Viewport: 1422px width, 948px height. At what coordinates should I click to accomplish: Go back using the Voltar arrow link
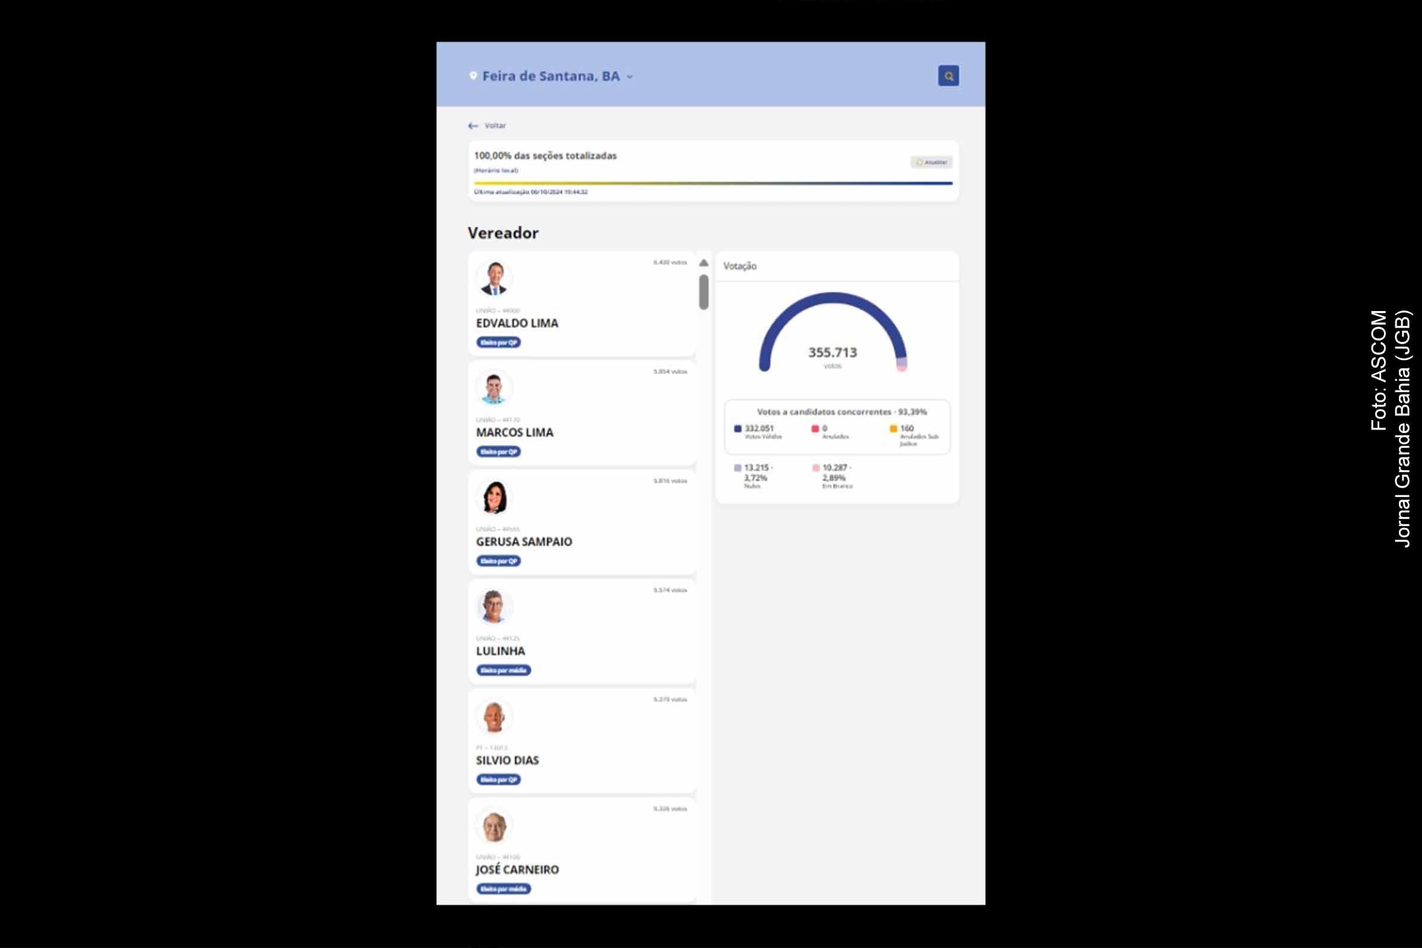tap(486, 126)
